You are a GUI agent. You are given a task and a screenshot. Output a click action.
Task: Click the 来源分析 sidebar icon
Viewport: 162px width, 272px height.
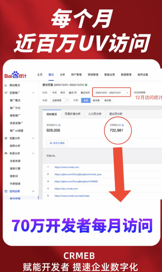(x=6, y=153)
